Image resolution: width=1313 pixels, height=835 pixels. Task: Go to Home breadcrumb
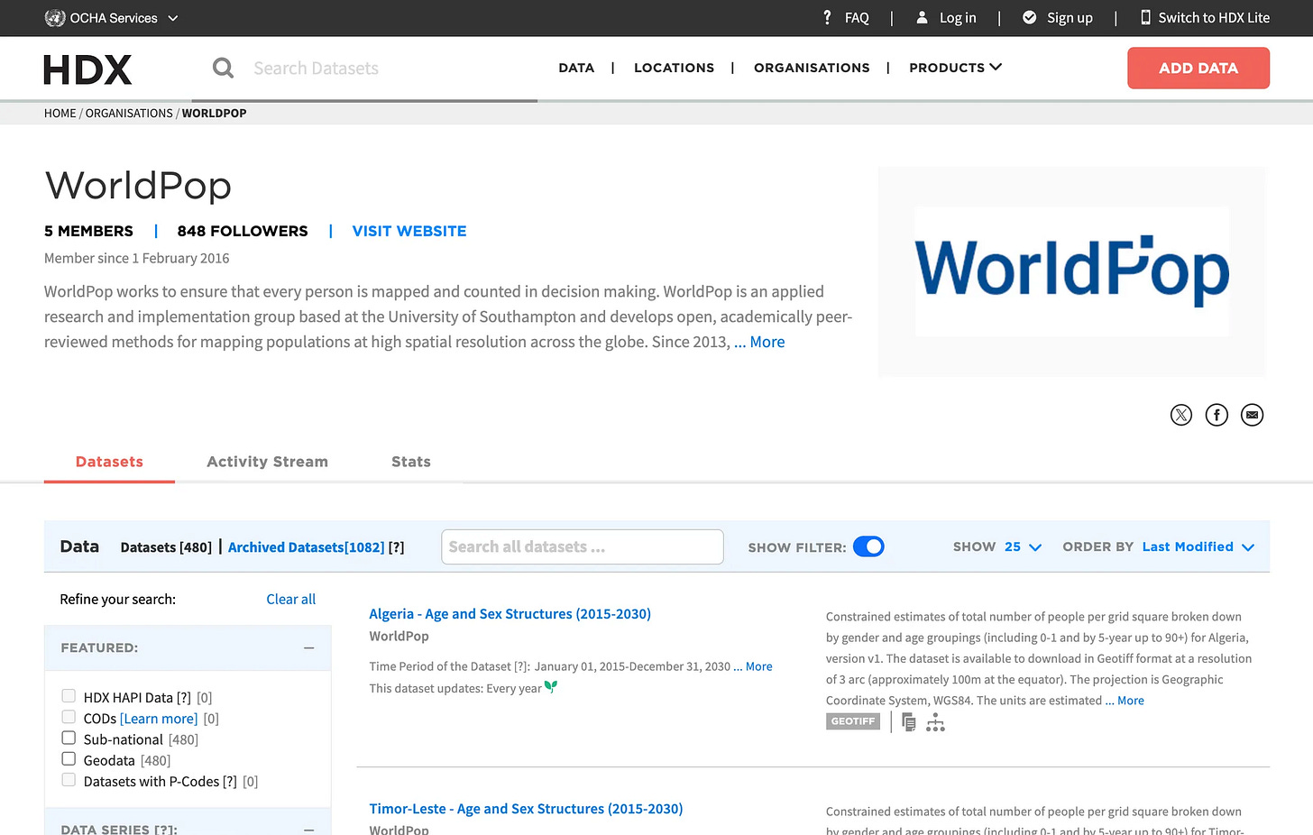[x=60, y=113]
